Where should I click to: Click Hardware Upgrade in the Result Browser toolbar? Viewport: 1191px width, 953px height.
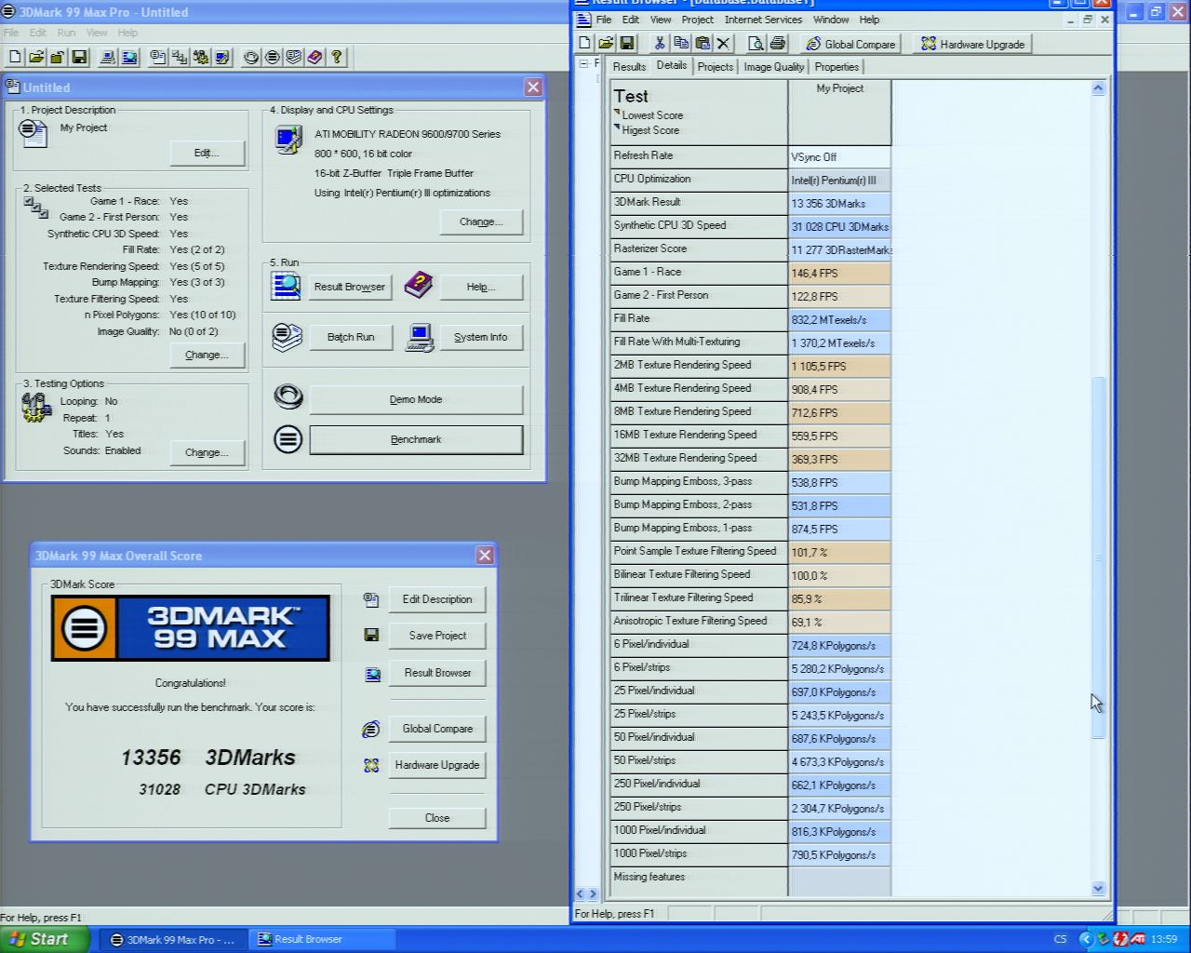point(972,44)
